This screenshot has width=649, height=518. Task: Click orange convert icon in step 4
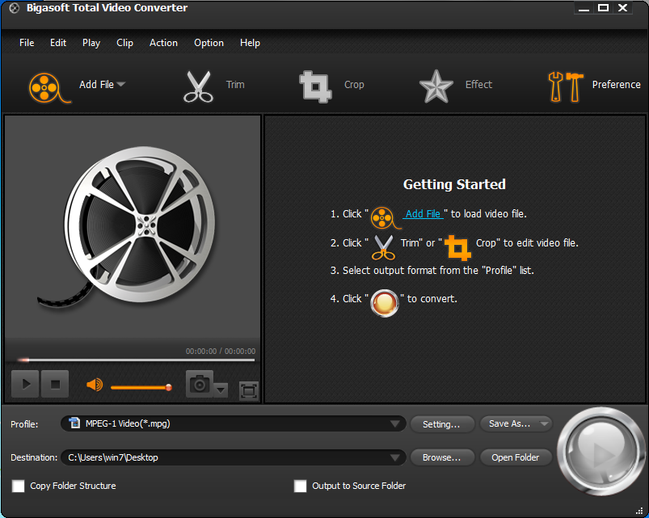point(385,303)
